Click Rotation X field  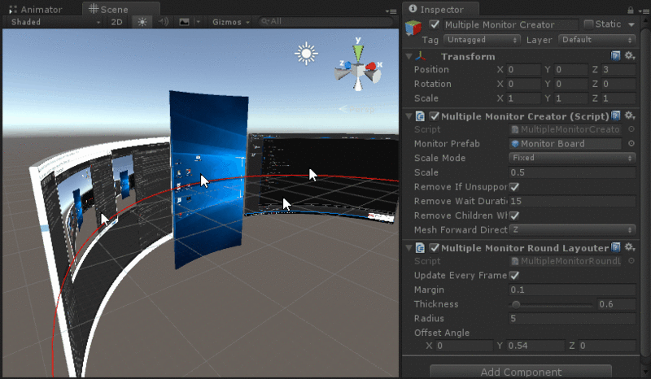tap(523, 85)
